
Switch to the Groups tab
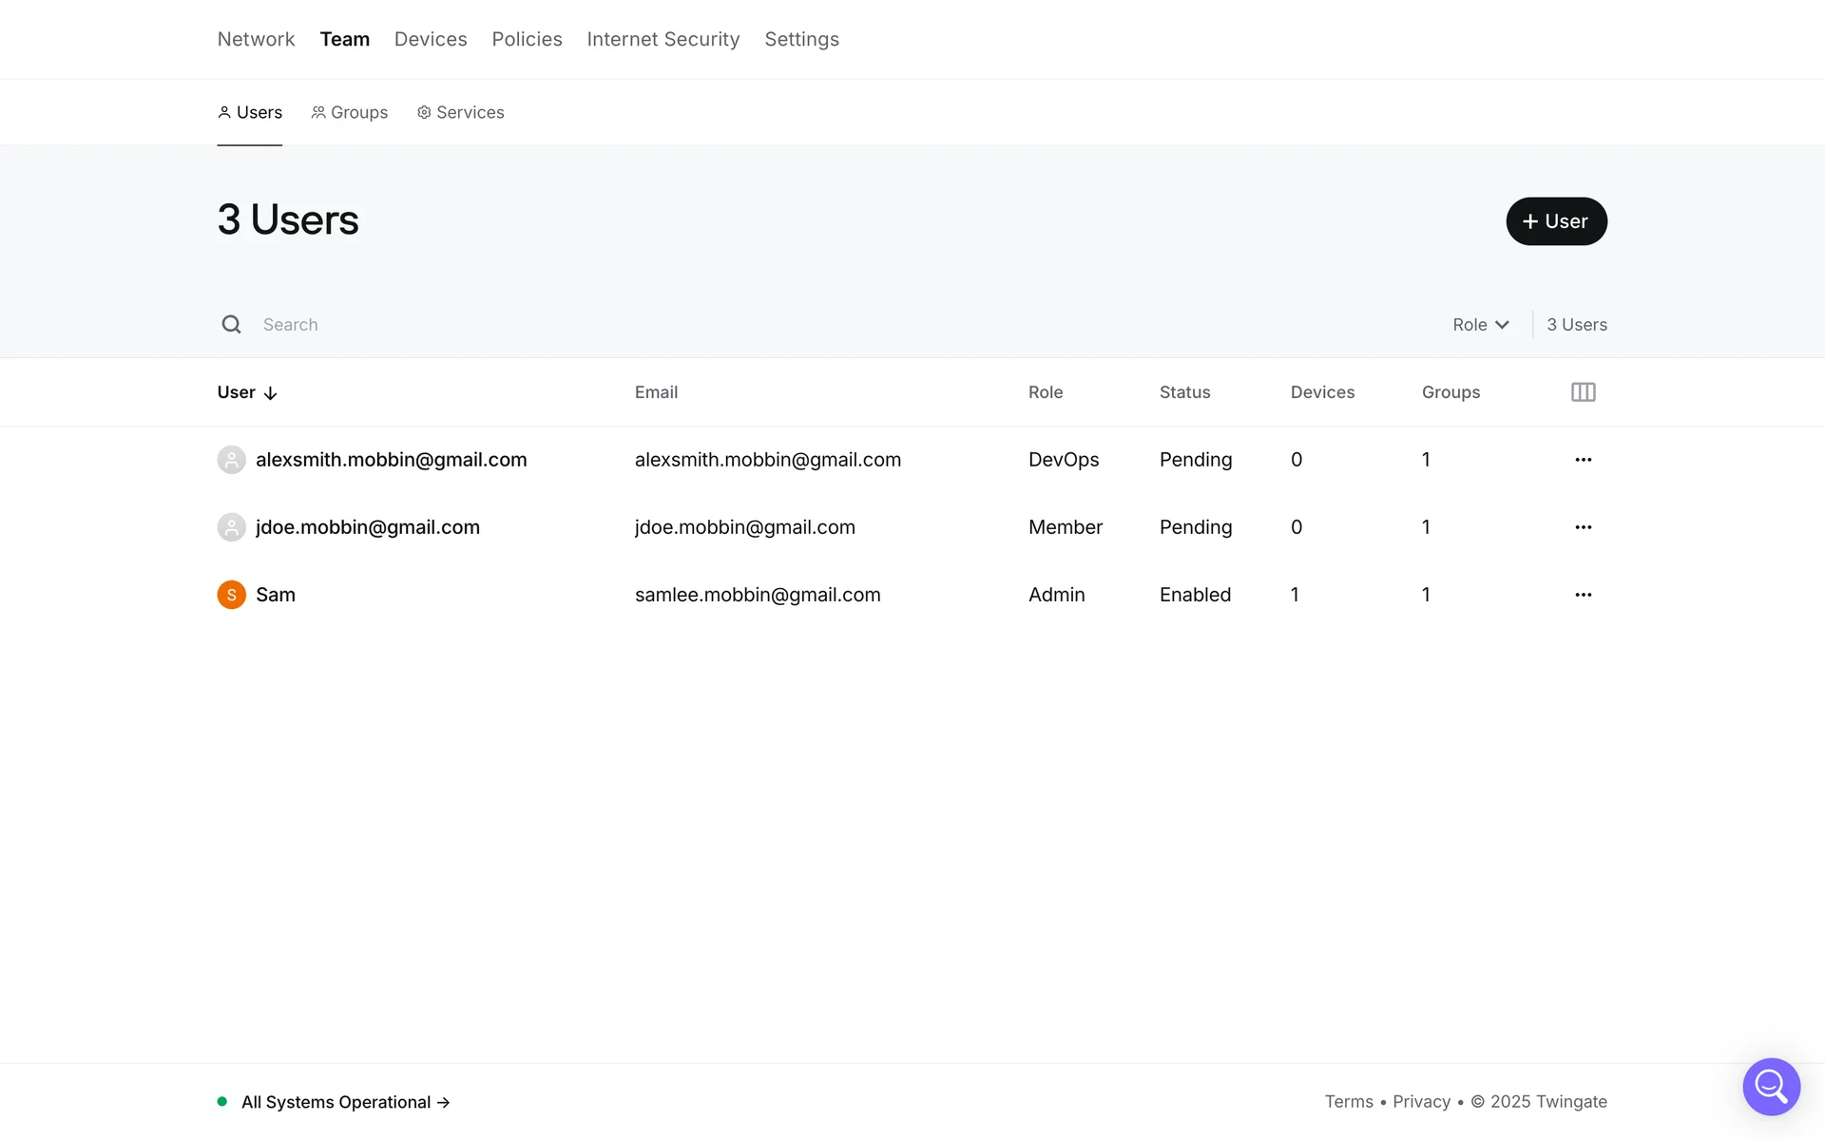(x=350, y=112)
